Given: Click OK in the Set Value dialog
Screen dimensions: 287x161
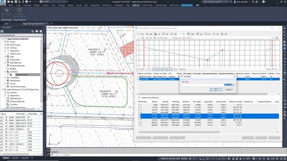Looking at the screenshot, I should (x=215, y=89).
